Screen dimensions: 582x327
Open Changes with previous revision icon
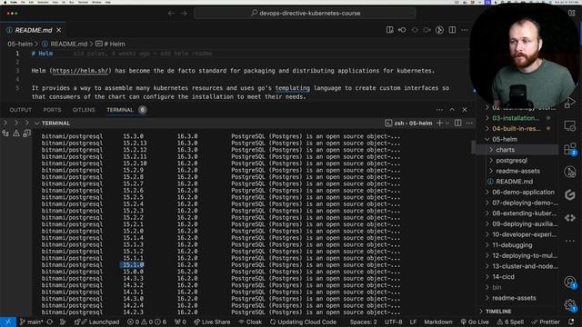pyautogui.click(x=402, y=30)
